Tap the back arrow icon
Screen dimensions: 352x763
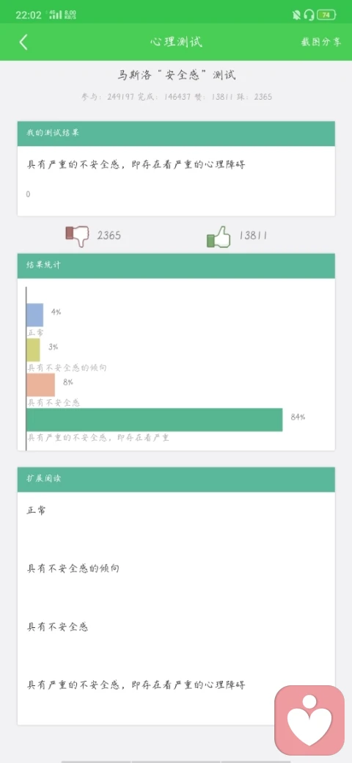coord(23,42)
